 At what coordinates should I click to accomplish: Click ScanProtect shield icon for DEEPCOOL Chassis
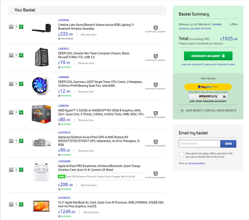[x=156, y=56]
